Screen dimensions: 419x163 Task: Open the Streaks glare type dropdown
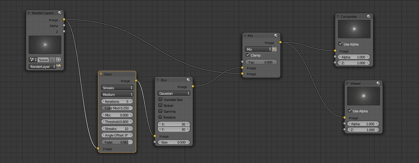[117, 88]
